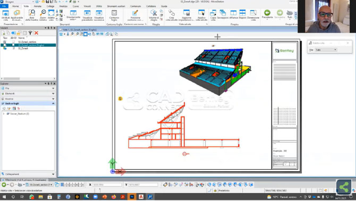Select the Area della finestra zoom tool

32,15
